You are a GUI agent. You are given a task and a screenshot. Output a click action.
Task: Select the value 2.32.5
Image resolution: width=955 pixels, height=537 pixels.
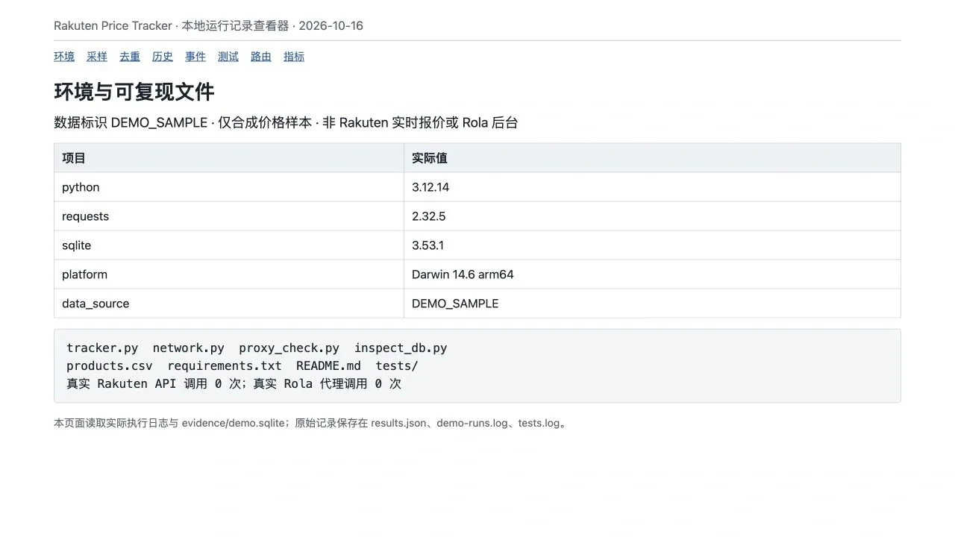pyautogui.click(x=428, y=216)
